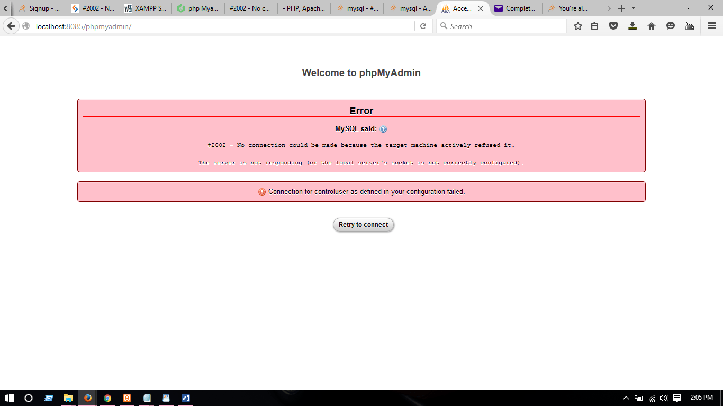This screenshot has height=406, width=723.
Task: Open the Notepad taskbar icon
Action: (x=147, y=398)
